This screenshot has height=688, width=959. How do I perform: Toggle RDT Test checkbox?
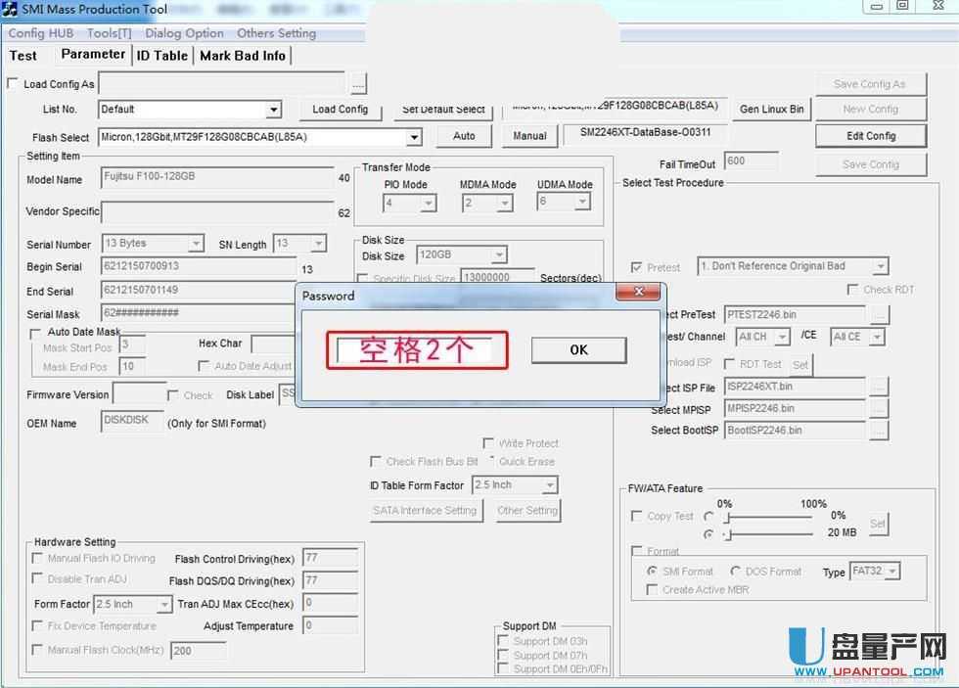(x=729, y=364)
